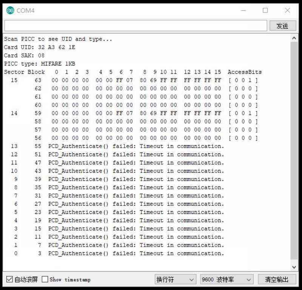
Task: Click the failed authenticate message for block 23
Action: click(136, 212)
